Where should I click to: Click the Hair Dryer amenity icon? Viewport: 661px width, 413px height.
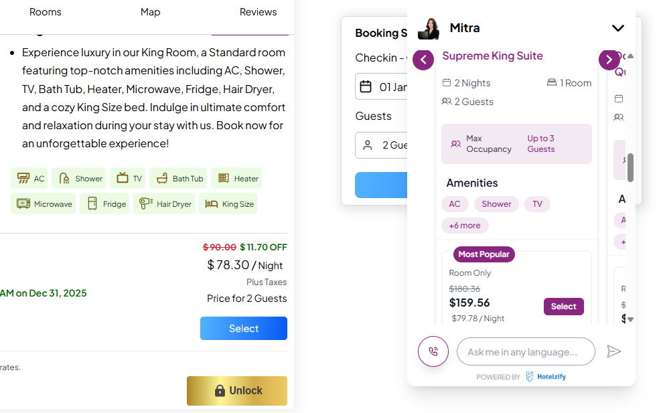[x=145, y=203]
